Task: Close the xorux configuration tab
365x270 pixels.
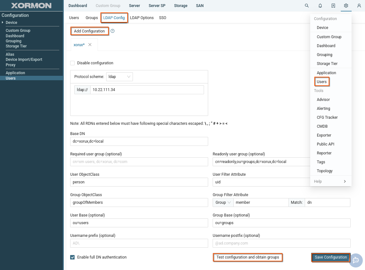Action: (x=90, y=45)
